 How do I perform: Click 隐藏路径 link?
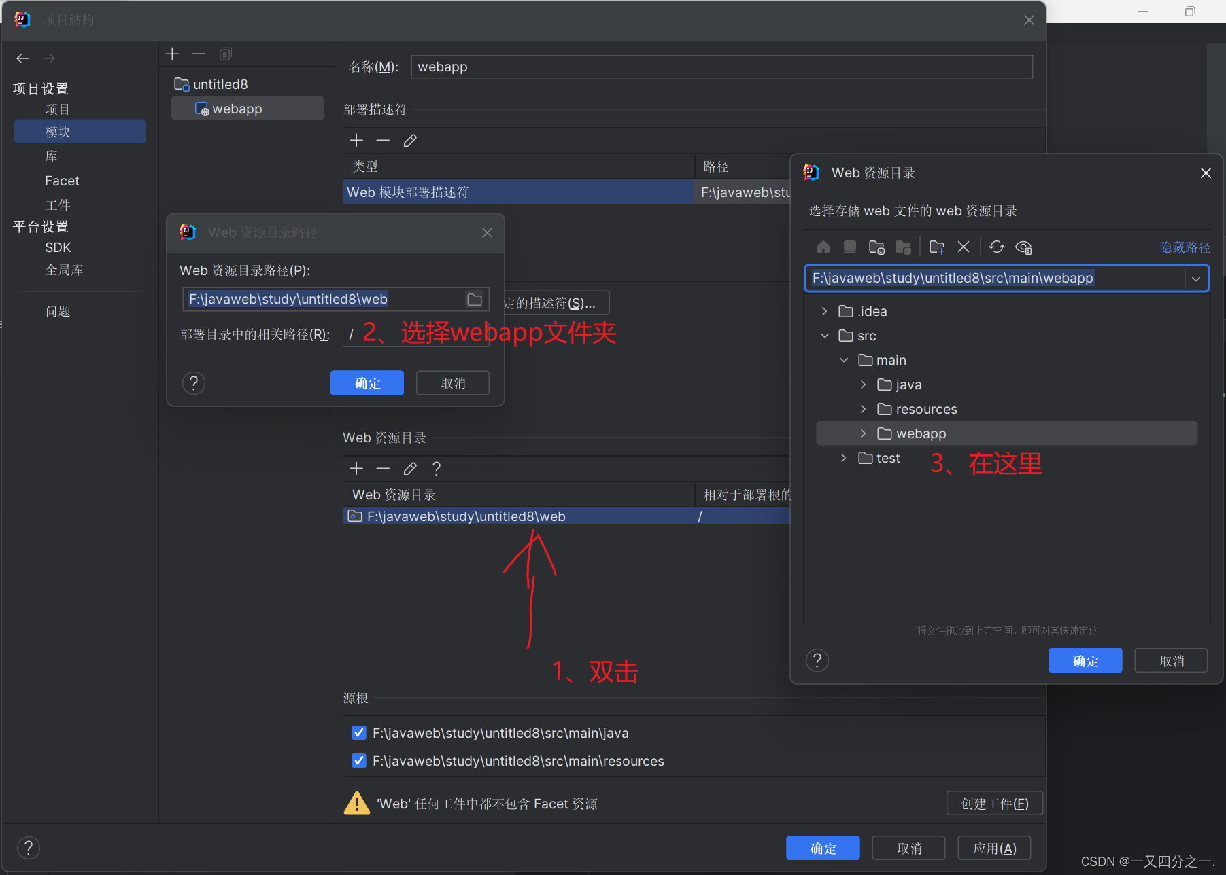tap(1185, 247)
